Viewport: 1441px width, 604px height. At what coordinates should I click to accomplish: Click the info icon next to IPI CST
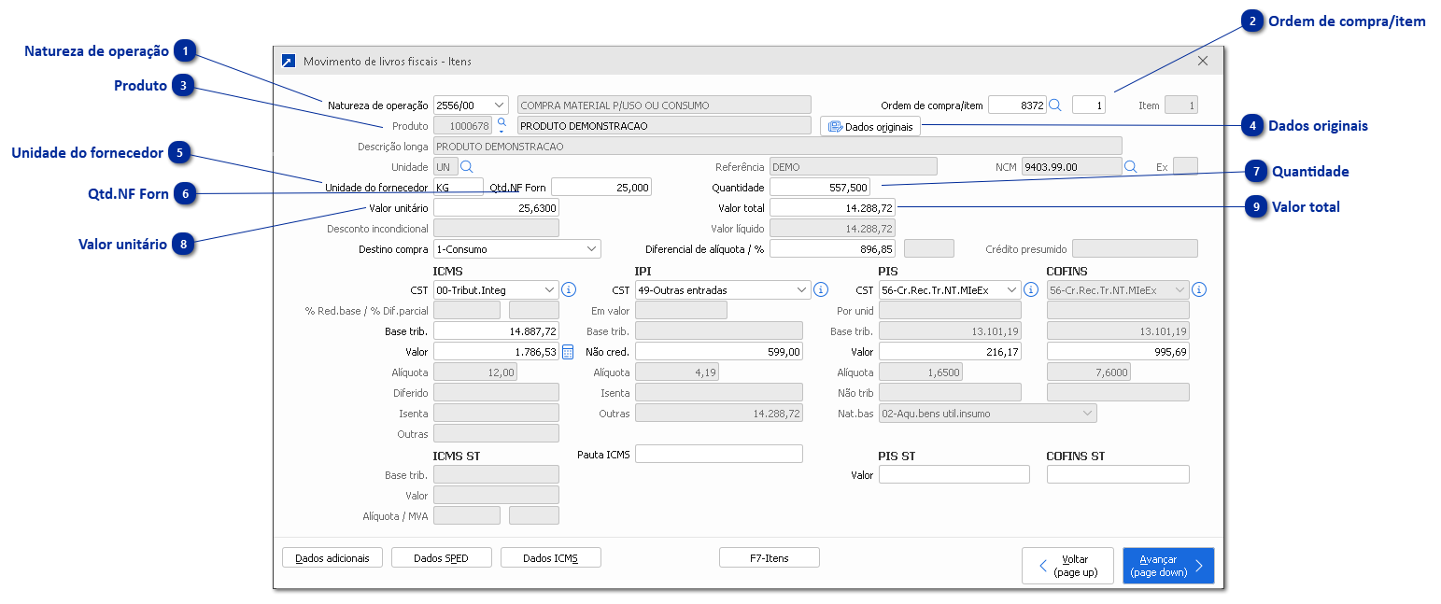pos(821,290)
